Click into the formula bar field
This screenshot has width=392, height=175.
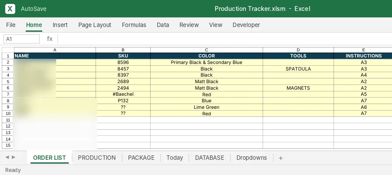pyautogui.click(x=225, y=39)
